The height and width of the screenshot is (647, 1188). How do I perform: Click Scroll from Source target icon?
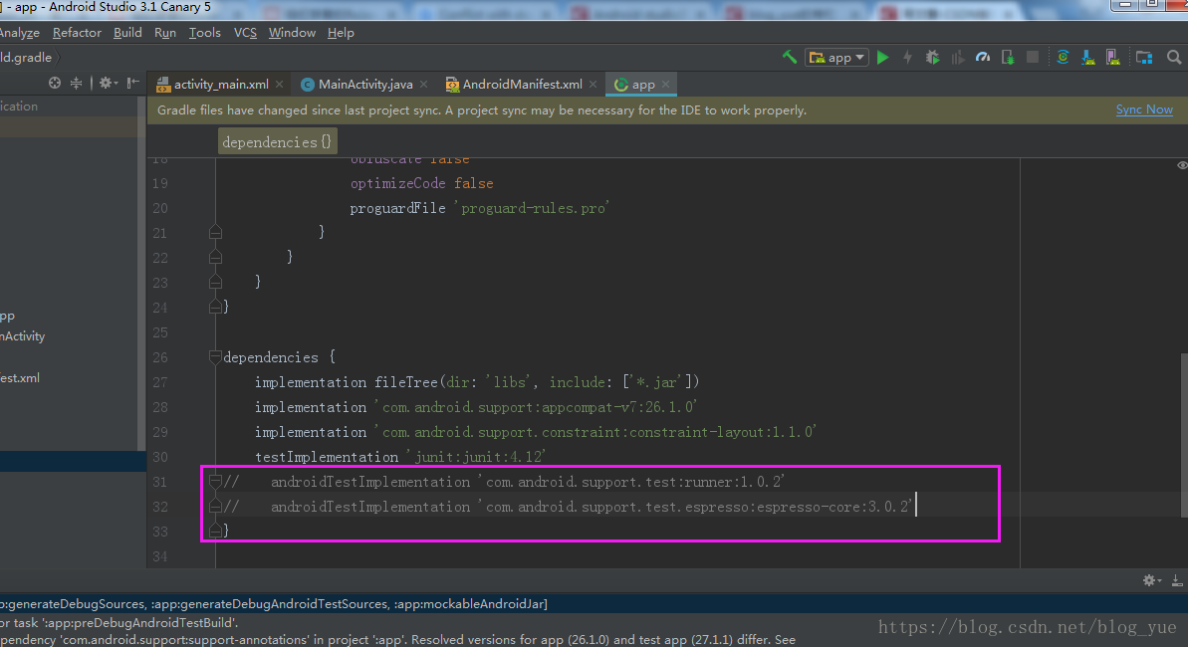tap(55, 84)
